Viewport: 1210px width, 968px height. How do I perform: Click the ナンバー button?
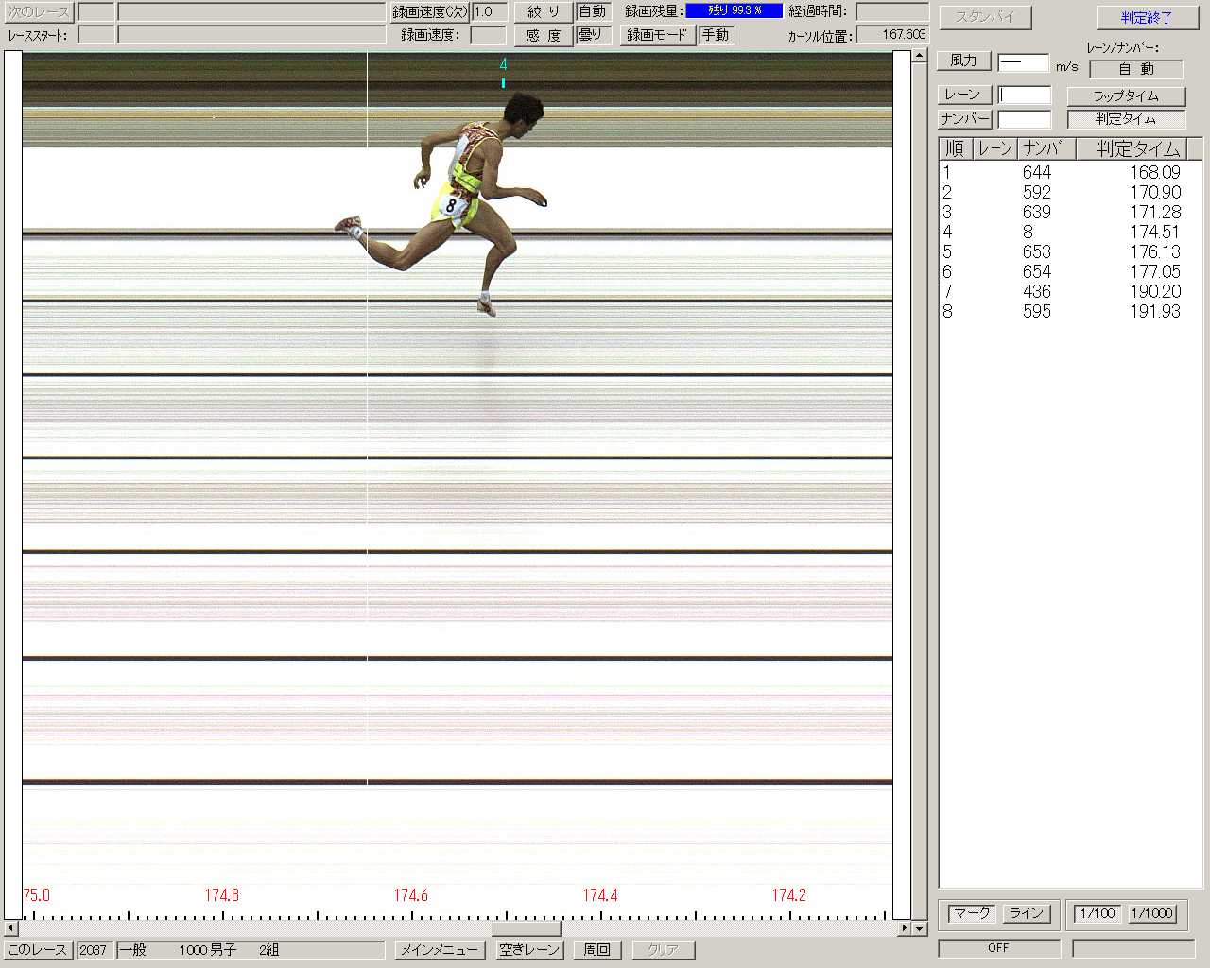pos(964,119)
